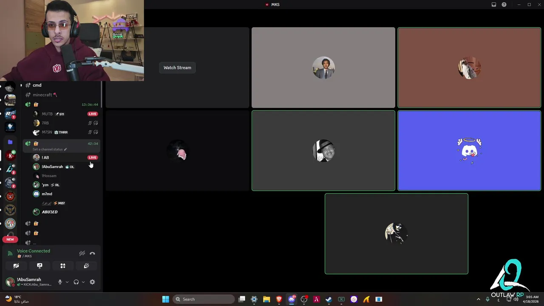Open the red circular emblem server

(10, 196)
